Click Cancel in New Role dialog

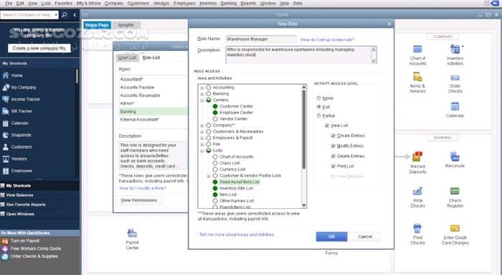click(x=365, y=236)
